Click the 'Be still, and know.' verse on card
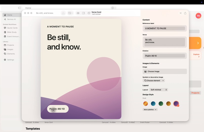 64,42
